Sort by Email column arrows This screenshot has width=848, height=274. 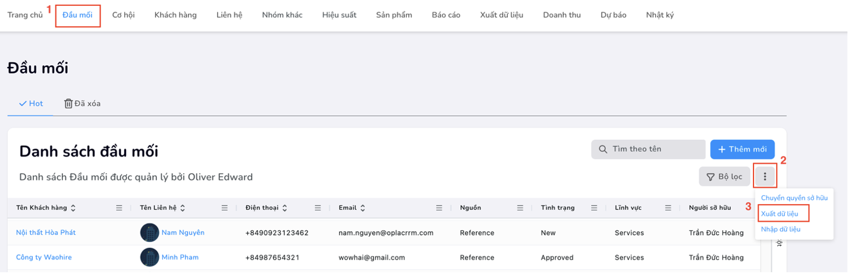[363, 208]
